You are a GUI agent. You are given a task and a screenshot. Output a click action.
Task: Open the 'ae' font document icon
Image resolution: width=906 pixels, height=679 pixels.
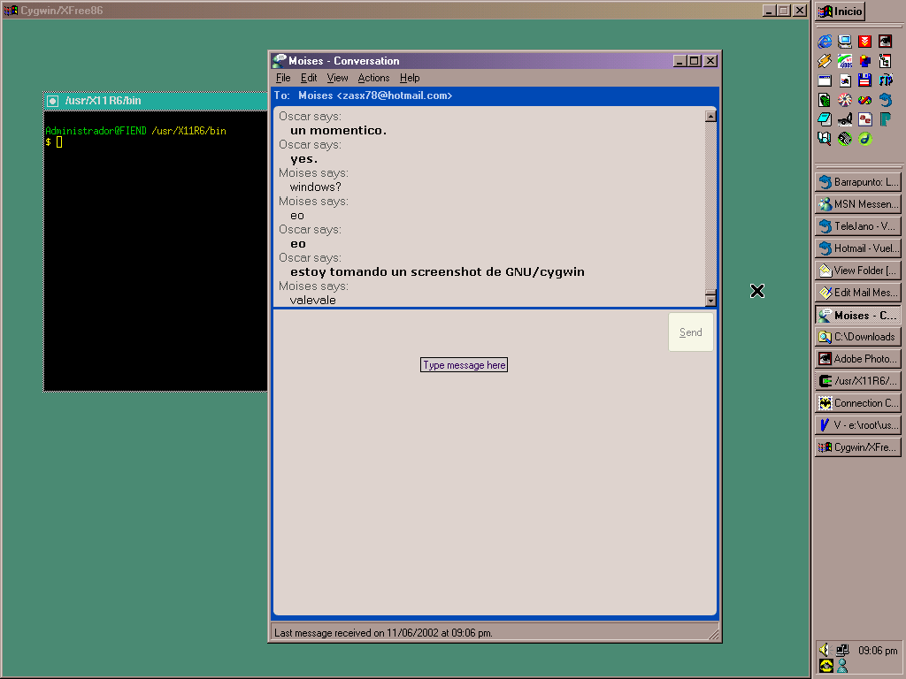point(865,119)
